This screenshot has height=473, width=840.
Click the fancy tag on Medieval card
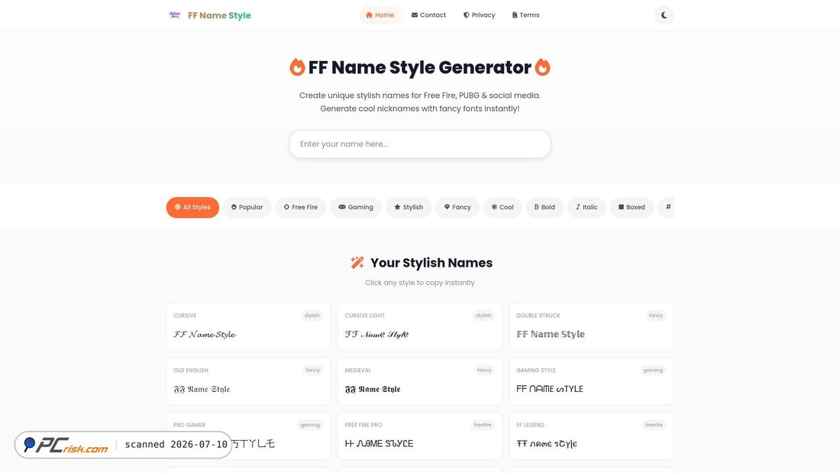coord(483,370)
